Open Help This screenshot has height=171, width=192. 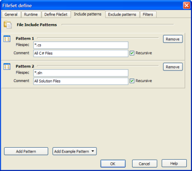point(174,163)
